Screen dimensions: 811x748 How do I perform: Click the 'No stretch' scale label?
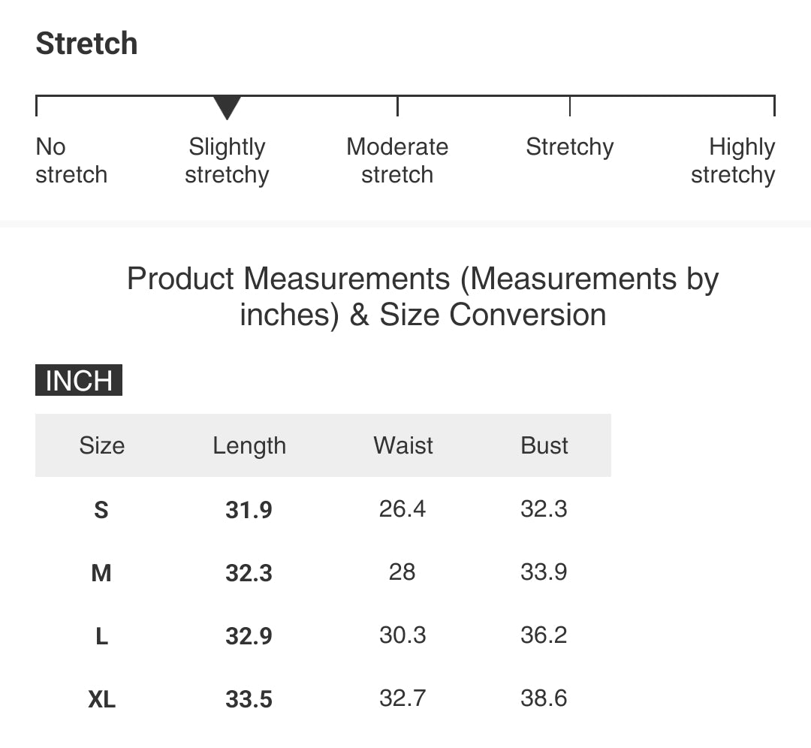pos(71,161)
